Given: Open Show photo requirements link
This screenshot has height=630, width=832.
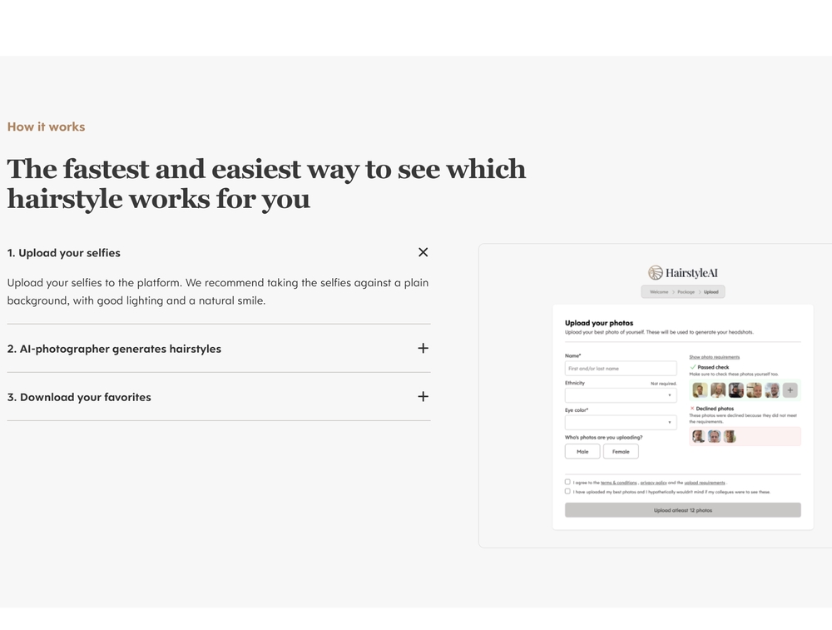Looking at the screenshot, I should [714, 357].
